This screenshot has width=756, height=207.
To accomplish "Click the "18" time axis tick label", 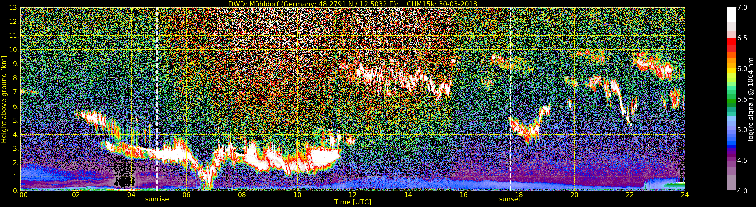I will tap(519, 195).
